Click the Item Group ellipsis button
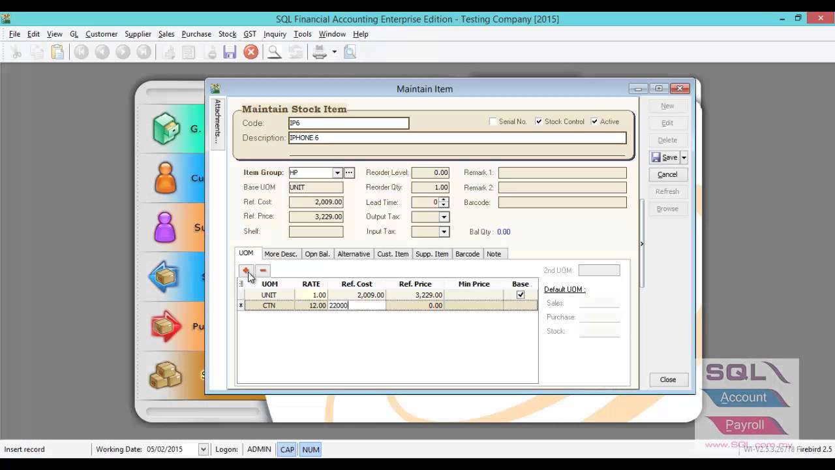Viewport: 835px width, 470px height. point(349,173)
